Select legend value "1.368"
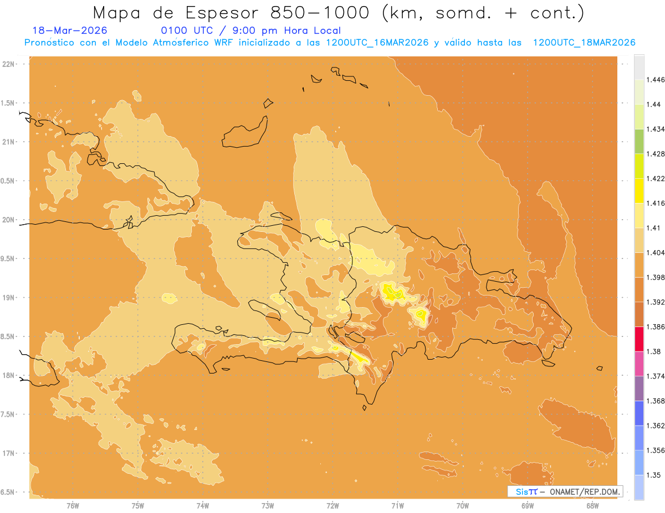 [x=656, y=401]
